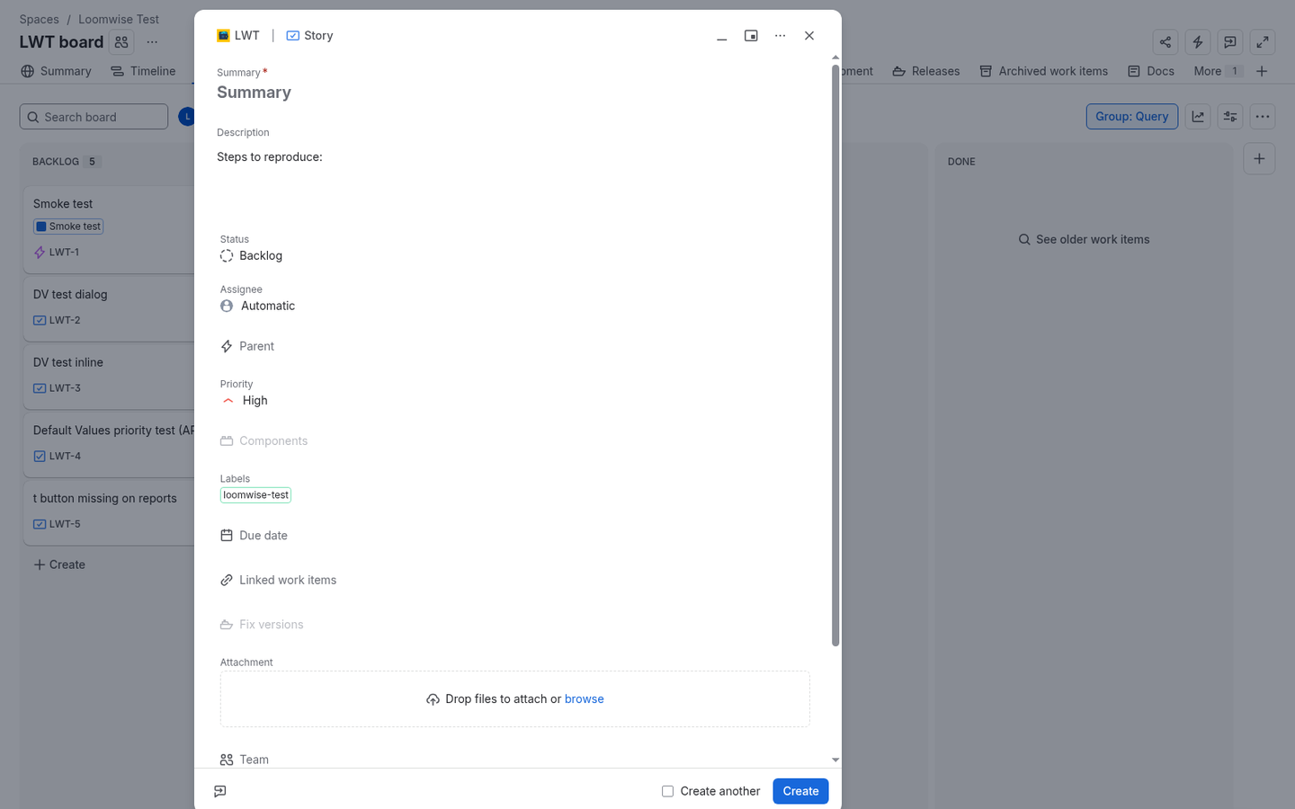Click the Team people icon
Image resolution: width=1295 pixels, height=809 pixels.
pyautogui.click(x=227, y=760)
